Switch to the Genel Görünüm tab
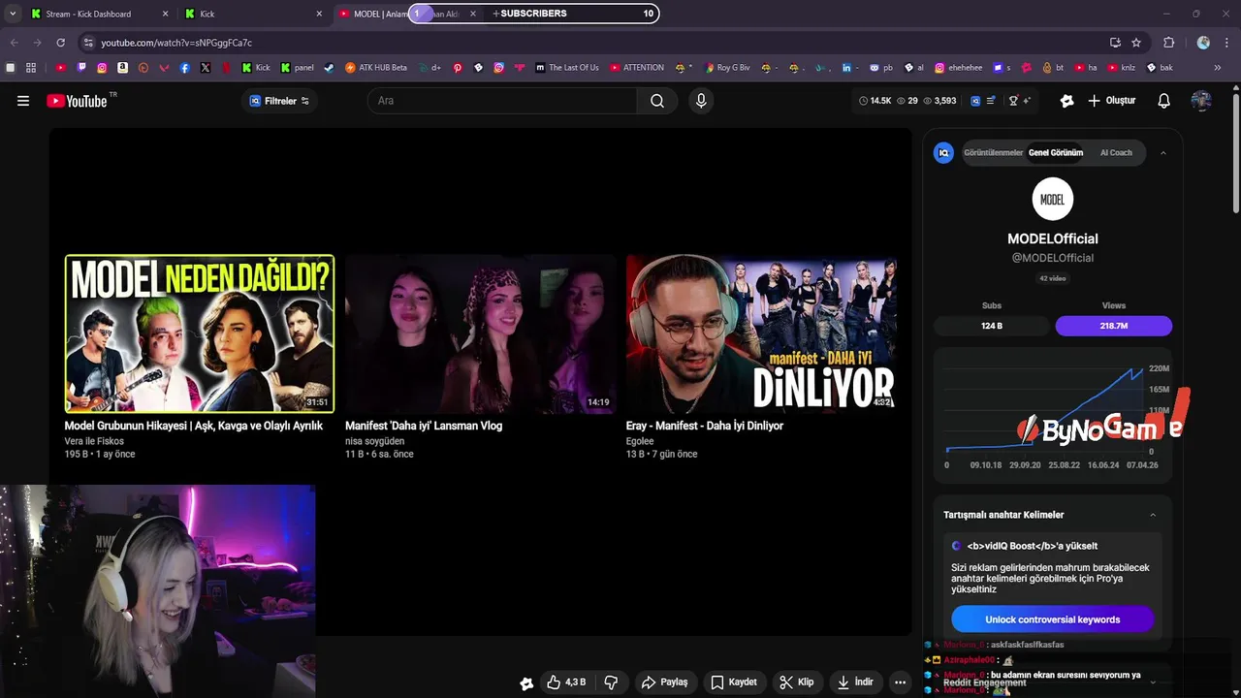 1056,153
